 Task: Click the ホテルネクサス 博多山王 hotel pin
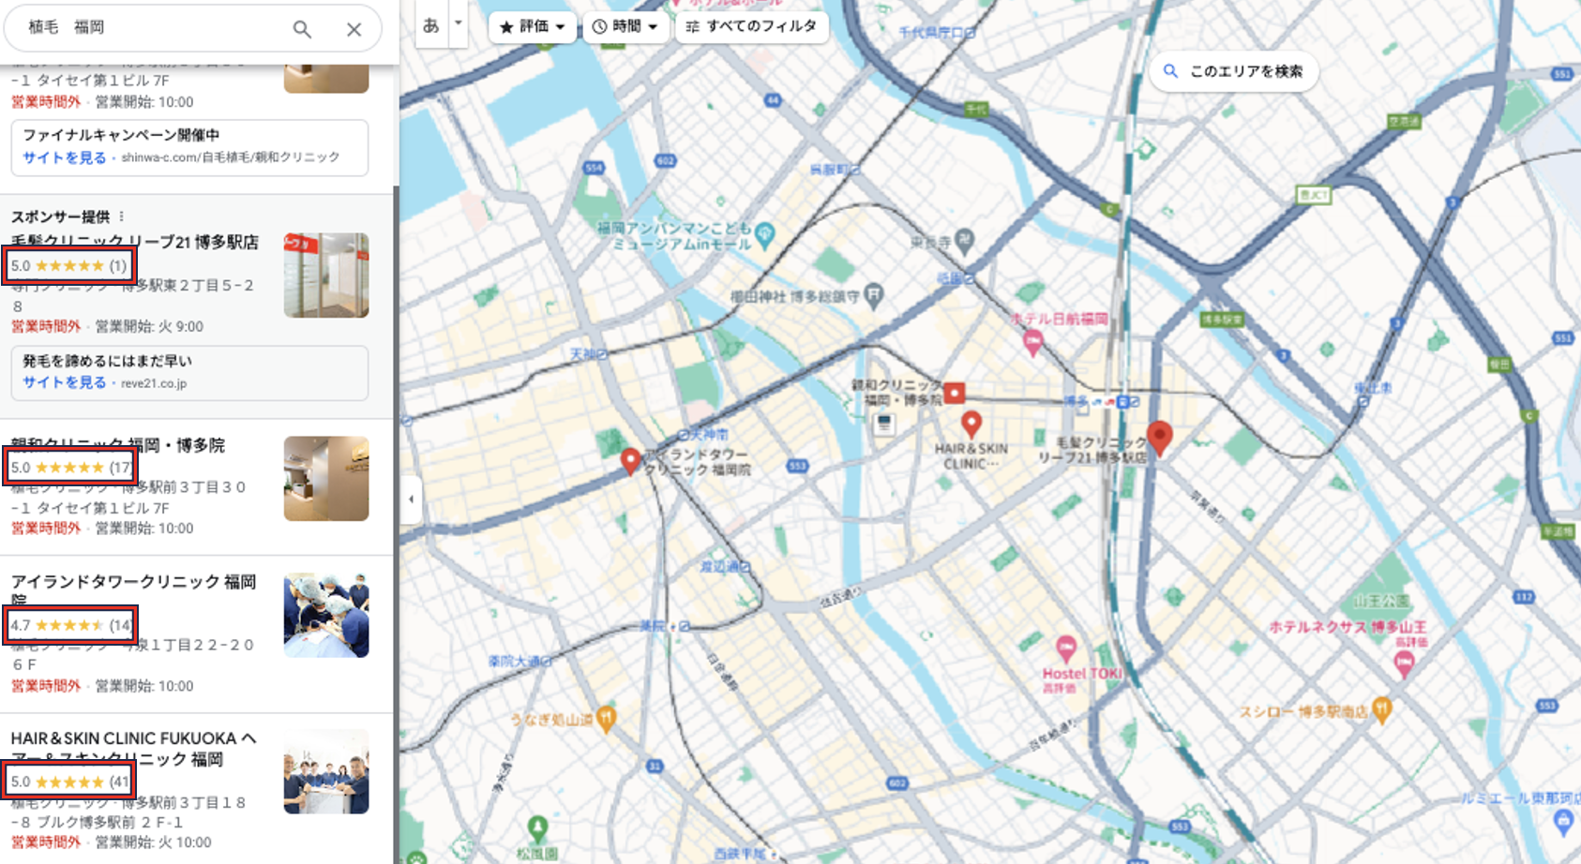tap(1404, 663)
